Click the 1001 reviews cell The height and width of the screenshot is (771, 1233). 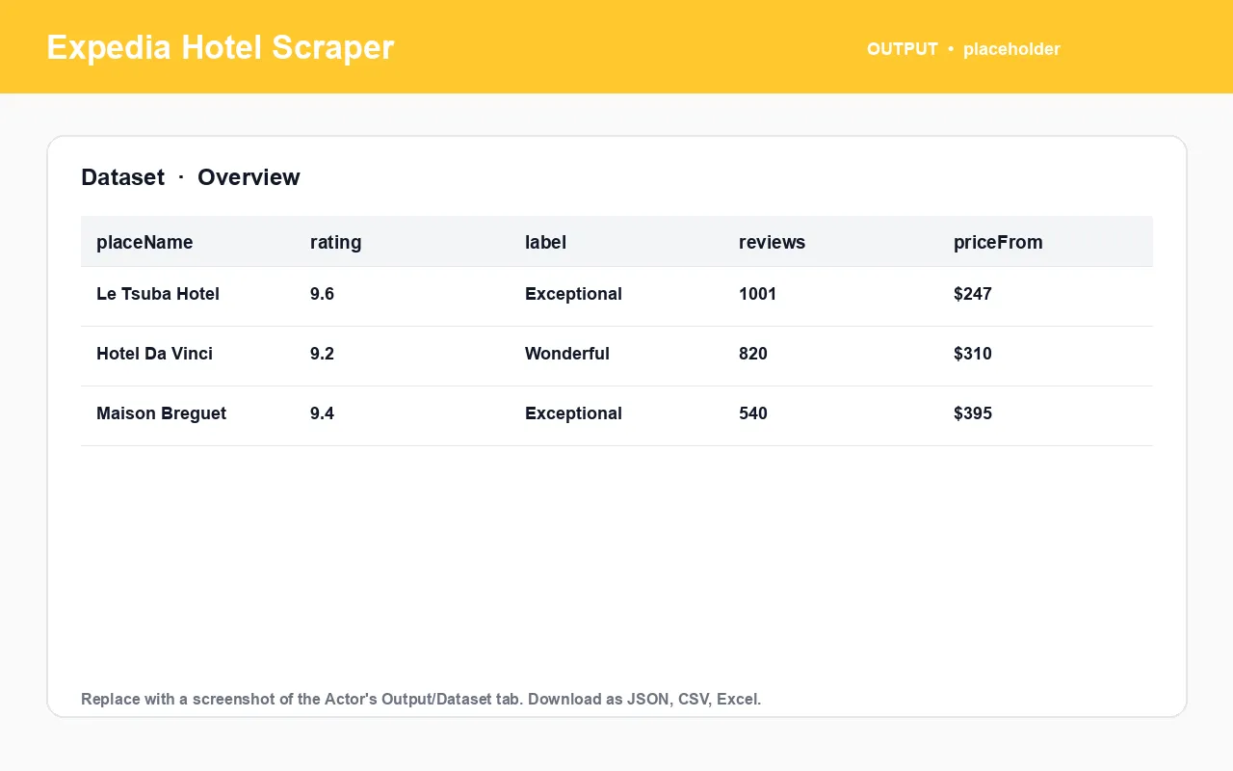click(757, 294)
